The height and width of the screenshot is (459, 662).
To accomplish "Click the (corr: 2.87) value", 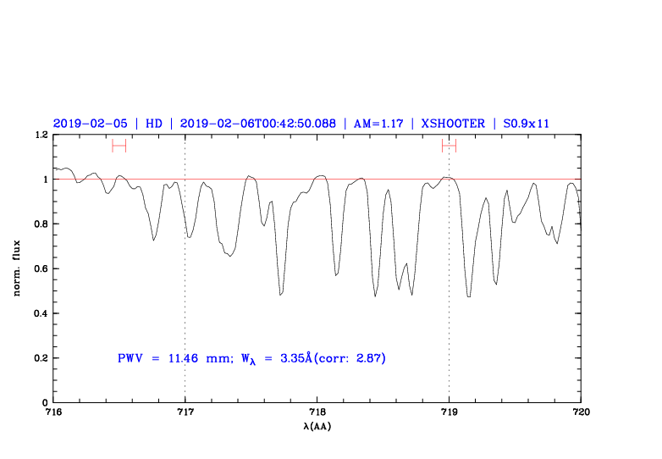I will click(x=351, y=358).
